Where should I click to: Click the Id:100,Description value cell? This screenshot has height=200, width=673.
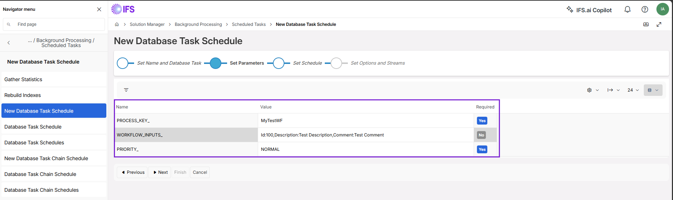pos(366,135)
